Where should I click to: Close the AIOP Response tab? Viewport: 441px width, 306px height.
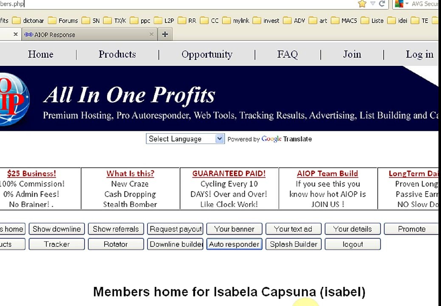[x=151, y=34]
